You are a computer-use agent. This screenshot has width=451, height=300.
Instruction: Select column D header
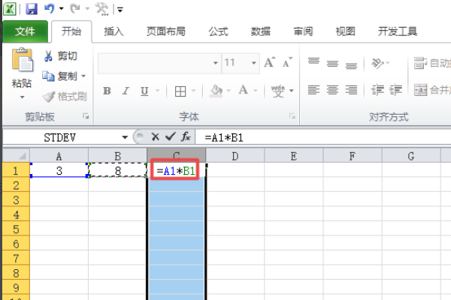pos(235,155)
